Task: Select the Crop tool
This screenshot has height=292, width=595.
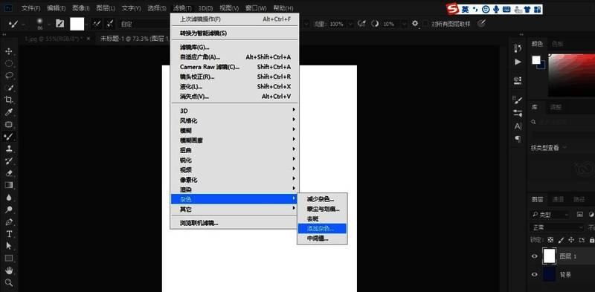Action: (9, 100)
